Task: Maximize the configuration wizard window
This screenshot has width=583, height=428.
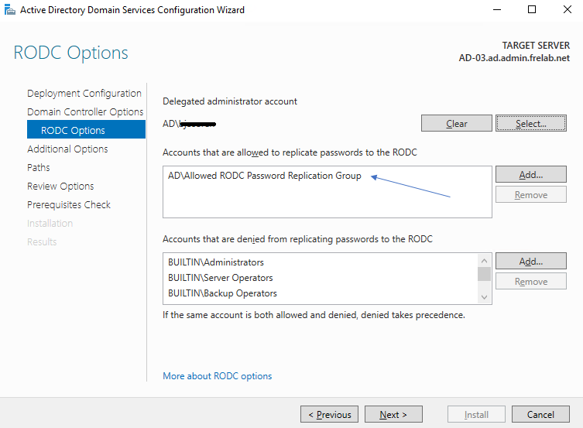Action: (x=532, y=10)
